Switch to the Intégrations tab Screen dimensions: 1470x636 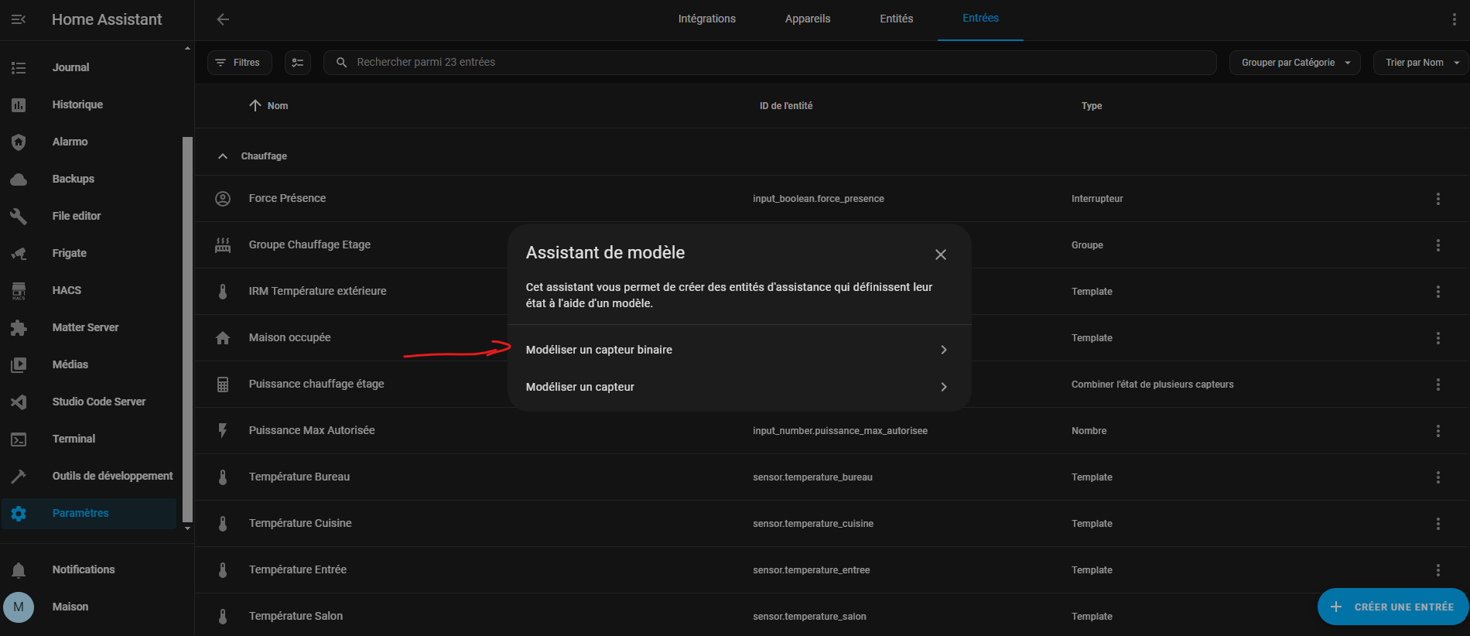[706, 19]
